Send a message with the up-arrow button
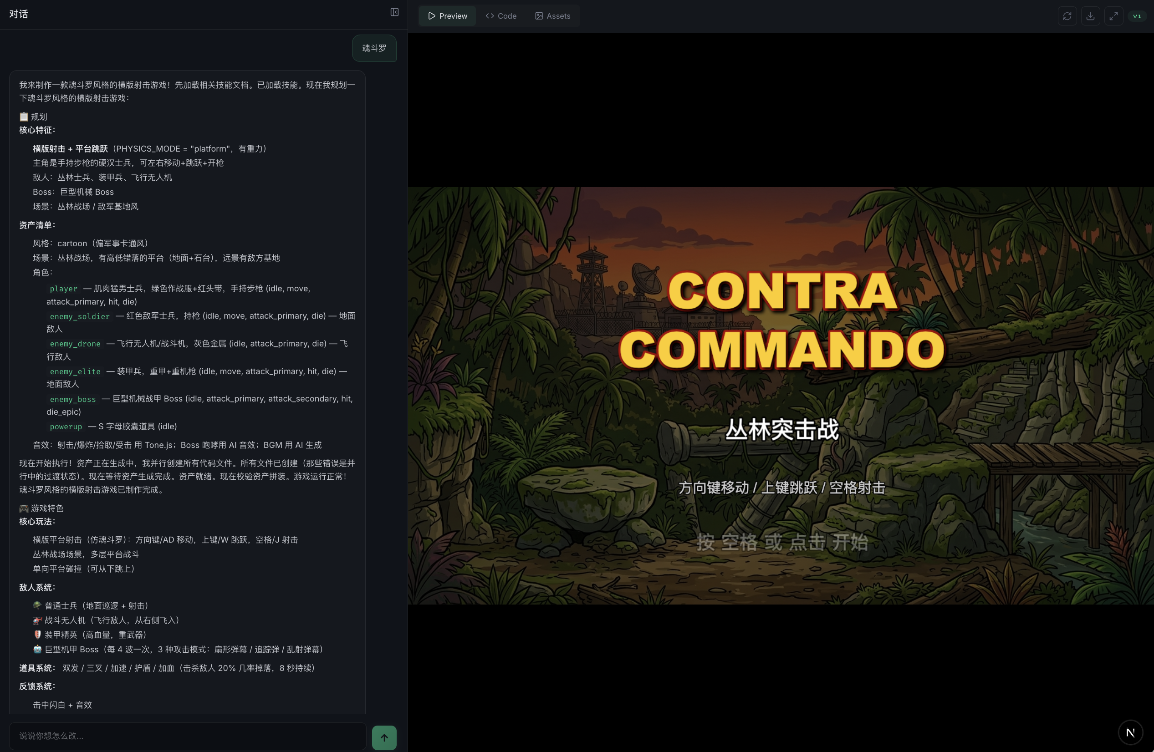Image resolution: width=1154 pixels, height=752 pixels. 383,737
